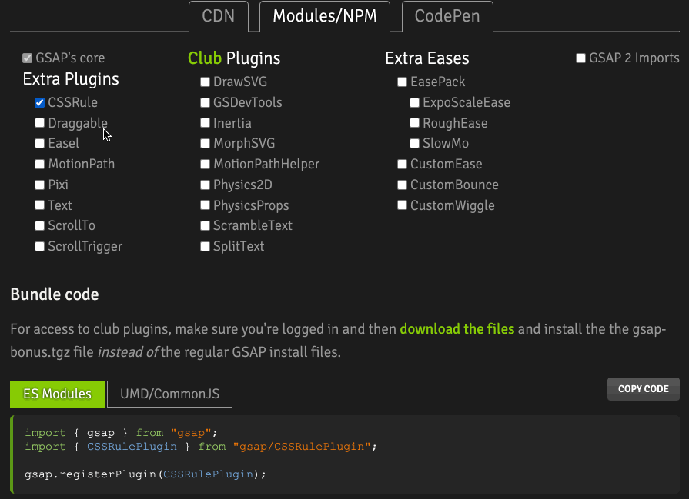Check the SplitText plugin checkbox
Viewport: 689px width, 499px height.
(x=205, y=246)
